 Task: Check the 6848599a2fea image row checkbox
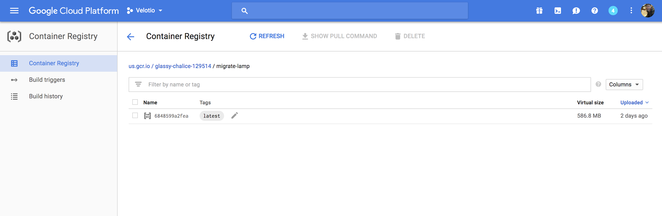[135, 115]
